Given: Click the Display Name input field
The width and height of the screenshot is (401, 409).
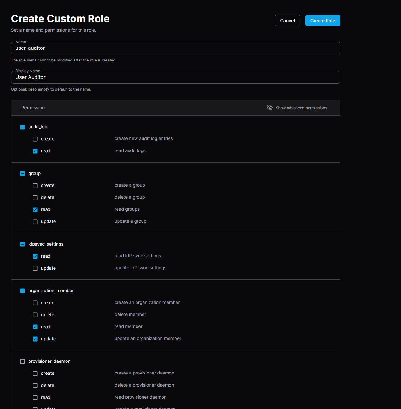Looking at the screenshot, I should pyautogui.click(x=175, y=77).
